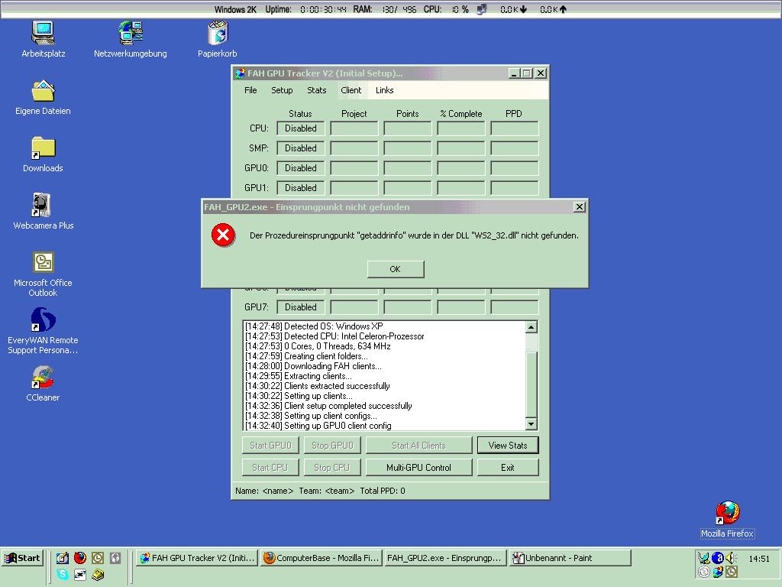
Task: Launch the Microsoft Office Outlook icon
Action: pyautogui.click(x=44, y=263)
